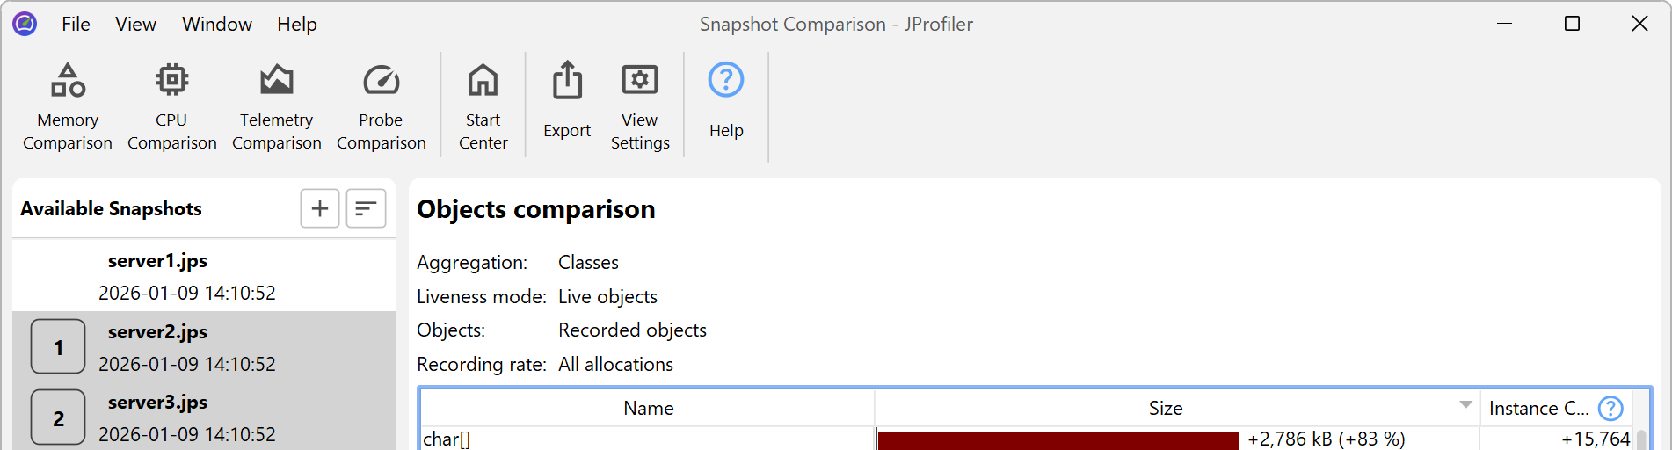This screenshot has width=1672, height=450.
Task: Open View Settings
Action: 640,105
